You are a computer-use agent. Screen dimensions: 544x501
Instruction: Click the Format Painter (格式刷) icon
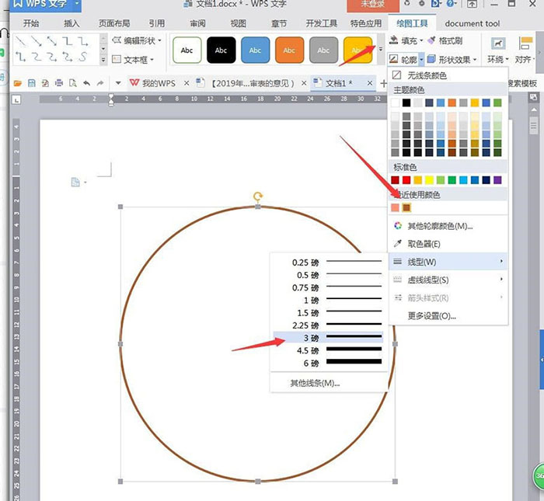[431, 40]
